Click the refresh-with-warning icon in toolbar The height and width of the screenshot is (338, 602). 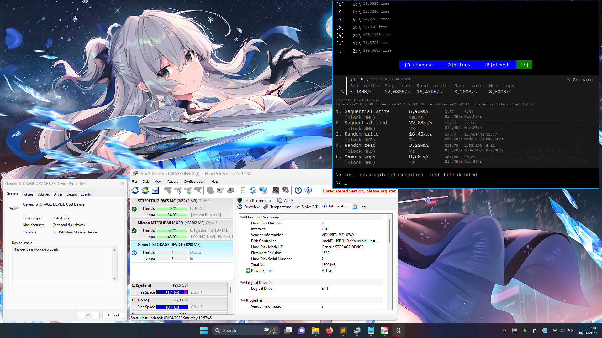(145, 190)
